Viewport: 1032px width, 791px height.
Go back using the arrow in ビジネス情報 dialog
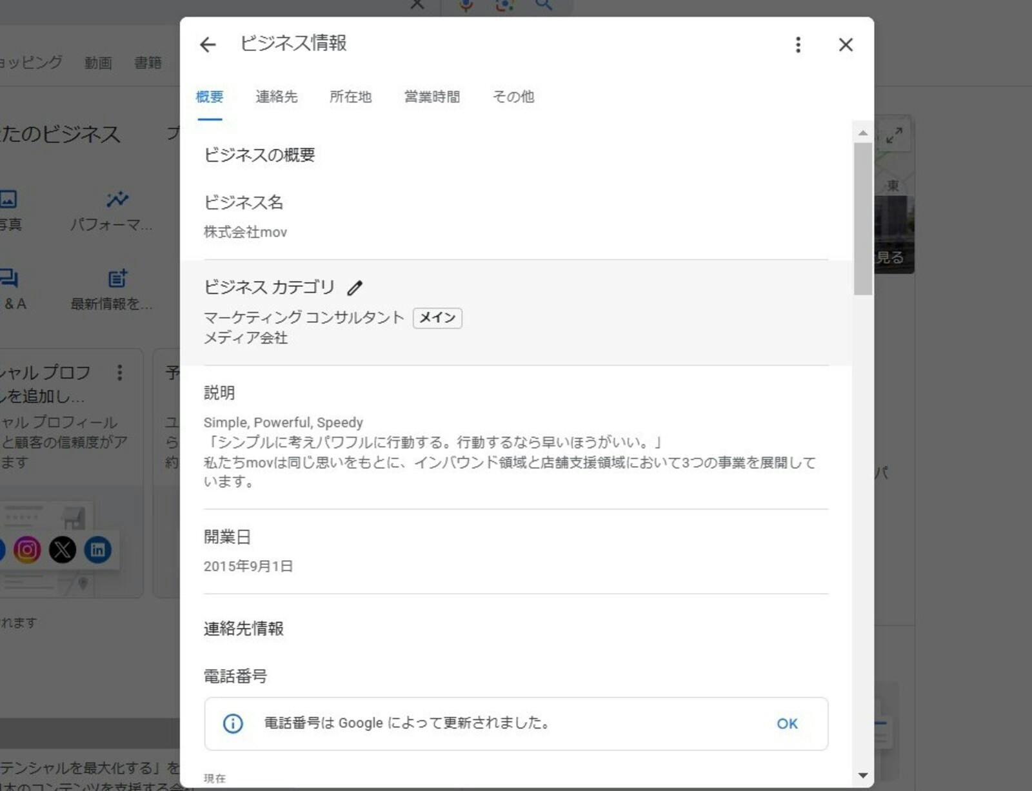[208, 44]
